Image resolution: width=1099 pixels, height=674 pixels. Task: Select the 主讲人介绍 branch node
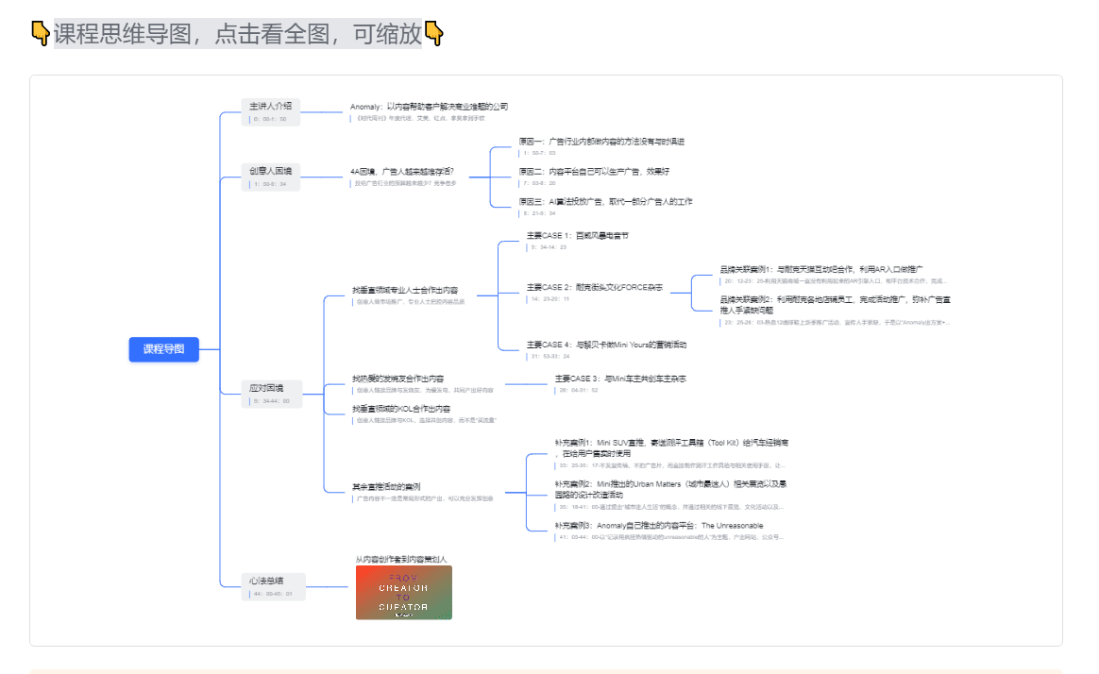click(271, 111)
